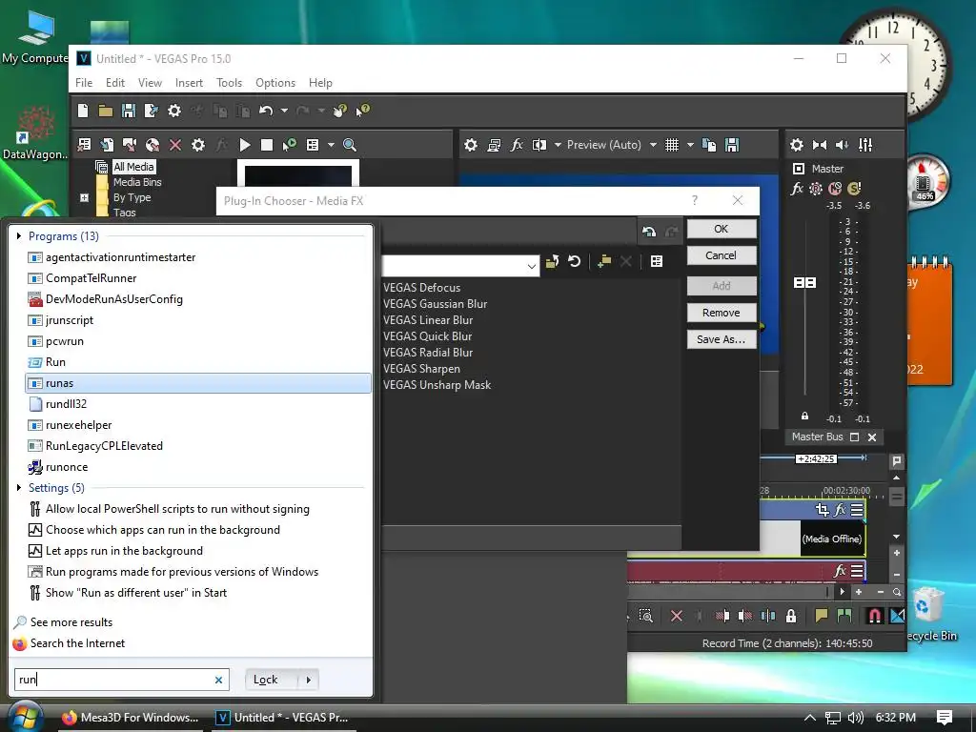Create a new project in VEGAS toolbar
This screenshot has width=976, height=732.
pos(83,111)
